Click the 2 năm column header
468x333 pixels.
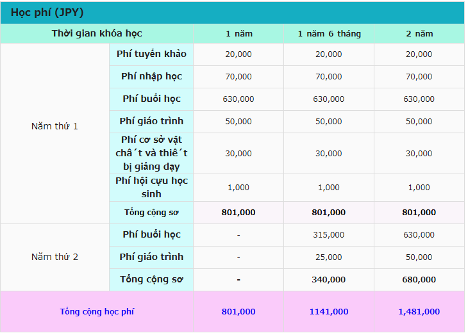pyautogui.click(x=419, y=33)
